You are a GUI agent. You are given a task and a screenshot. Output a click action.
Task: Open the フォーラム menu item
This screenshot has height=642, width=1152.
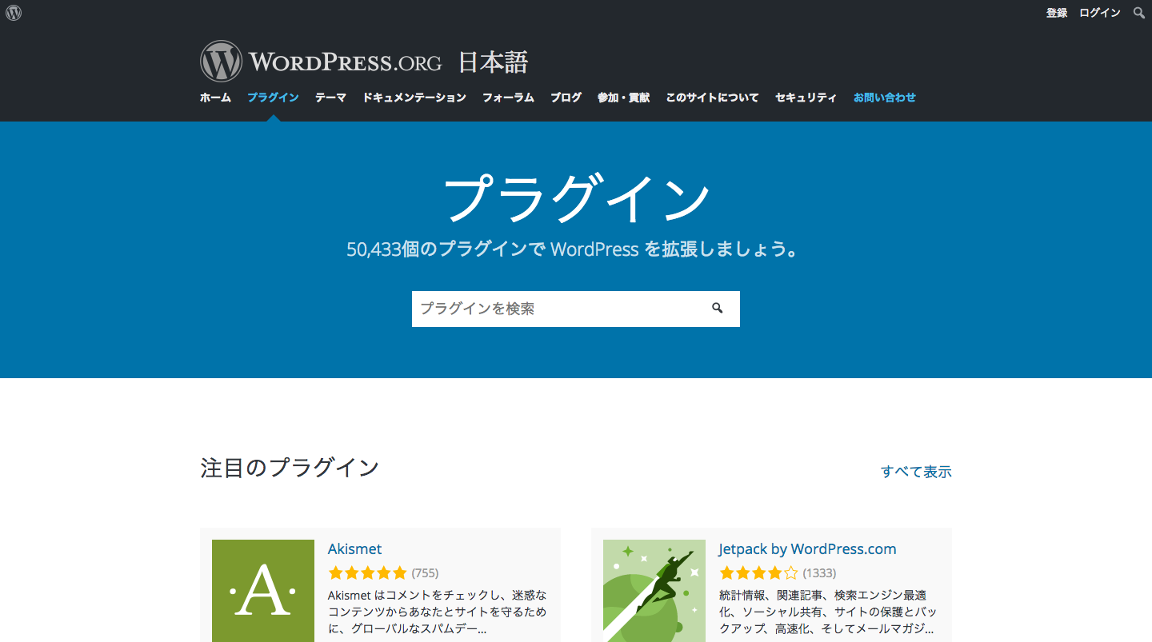508,98
